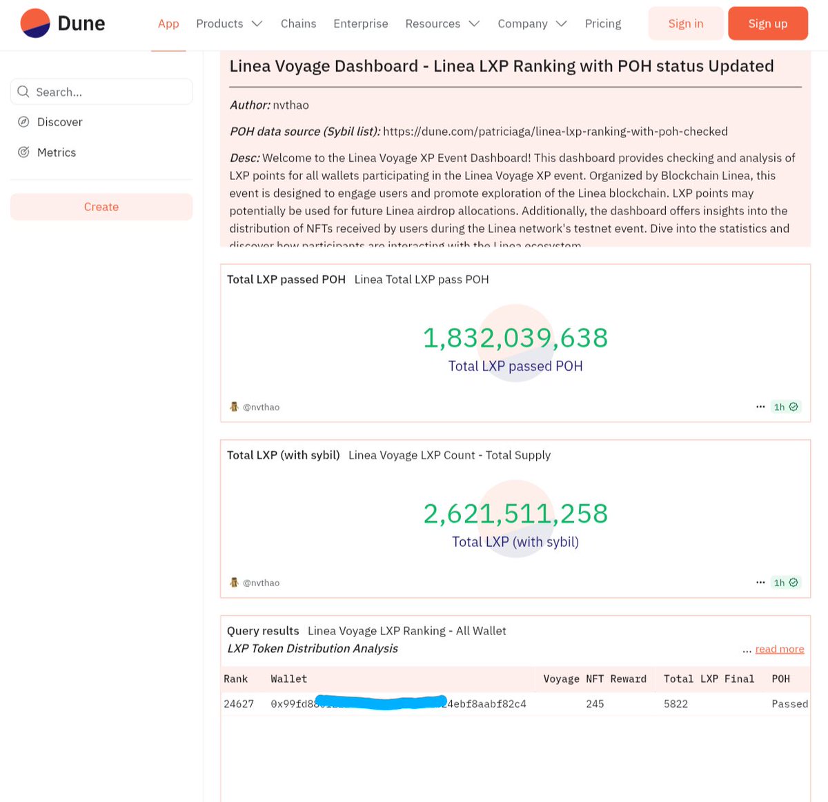Click the POH data source dune.com URL text
Image resolution: width=828 pixels, height=802 pixels.
(555, 132)
